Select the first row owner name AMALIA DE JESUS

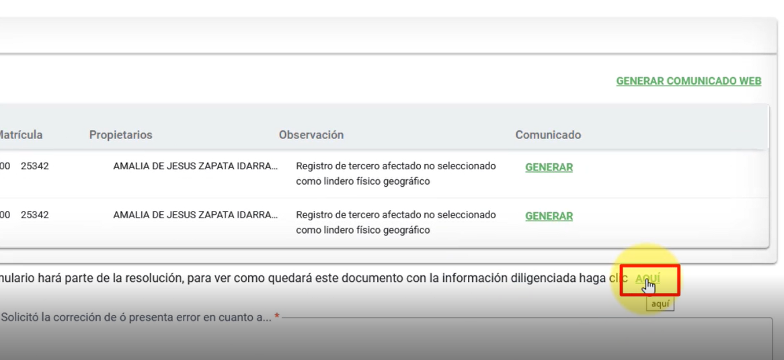(195, 166)
